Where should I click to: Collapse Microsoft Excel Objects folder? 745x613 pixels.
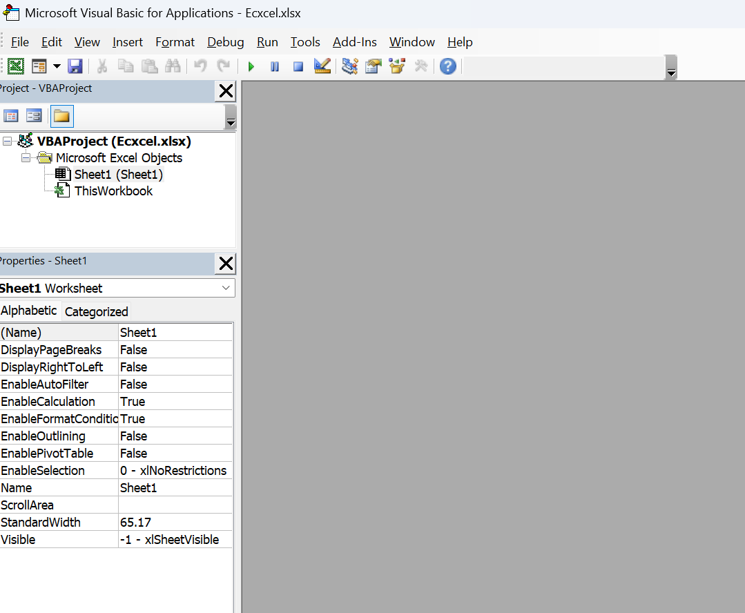click(x=26, y=157)
